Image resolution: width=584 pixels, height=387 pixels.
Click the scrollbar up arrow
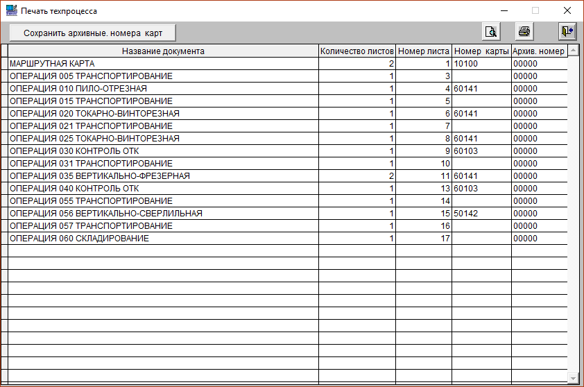coord(573,51)
